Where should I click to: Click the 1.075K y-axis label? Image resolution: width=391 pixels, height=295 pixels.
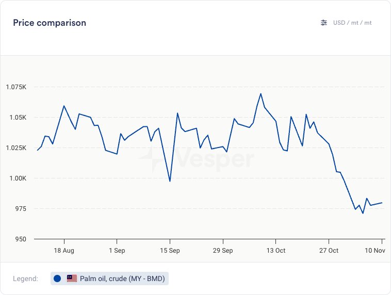pos(17,87)
